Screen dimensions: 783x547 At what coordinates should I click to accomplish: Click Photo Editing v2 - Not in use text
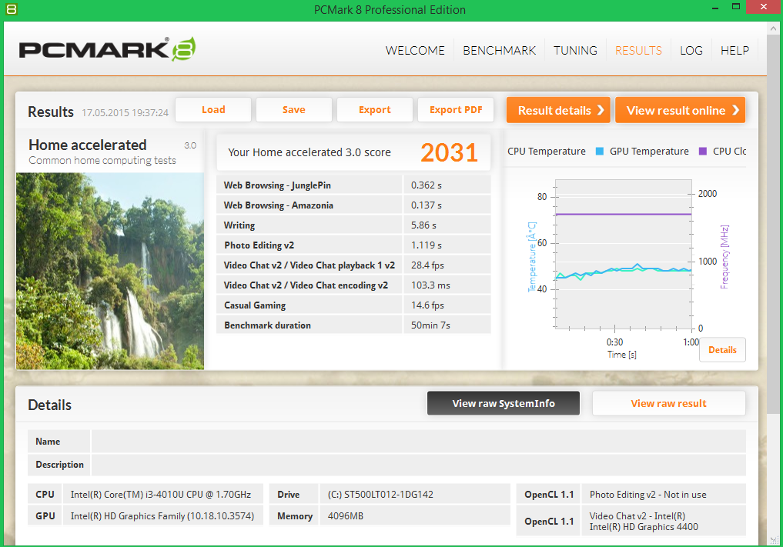tap(647, 494)
